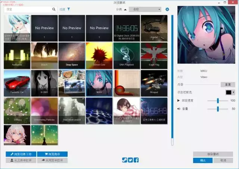
Task: Click the MIKU title value text
Action: (204, 71)
